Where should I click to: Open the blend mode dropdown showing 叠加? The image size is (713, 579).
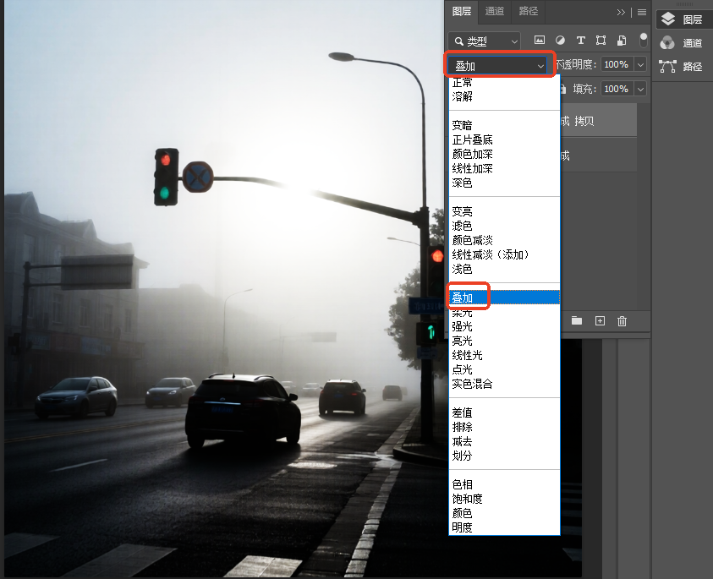[x=499, y=66]
